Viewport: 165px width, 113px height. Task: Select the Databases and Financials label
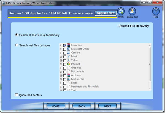85,86
